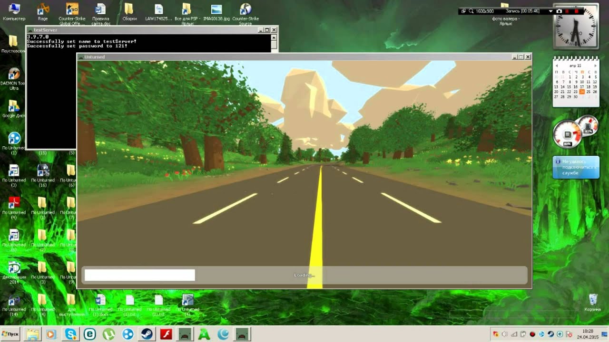Go to previous month in calendar gadget
Screen dimensions: 609x342
click(557, 66)
